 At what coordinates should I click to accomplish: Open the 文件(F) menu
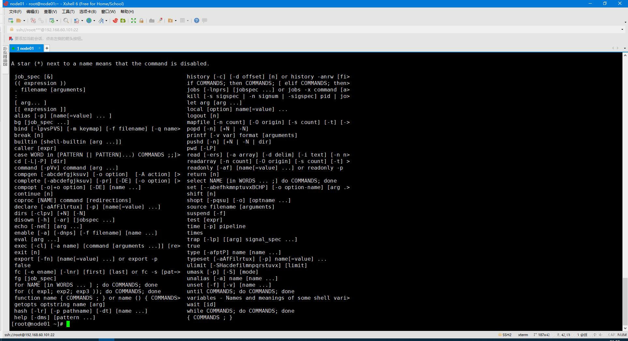(x=15, y=12)
